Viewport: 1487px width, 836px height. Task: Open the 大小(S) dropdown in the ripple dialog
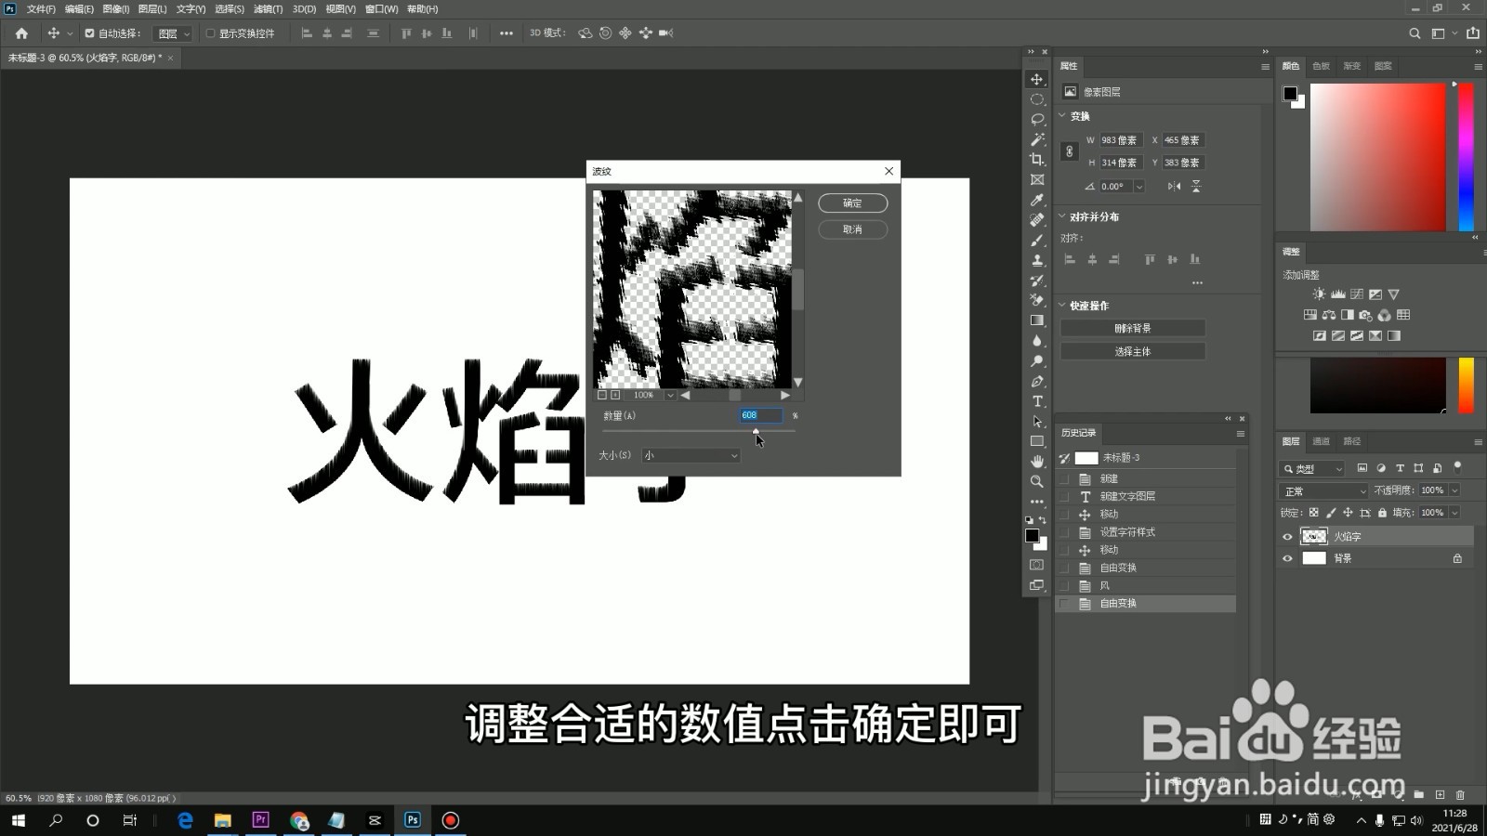click(690, 455)
